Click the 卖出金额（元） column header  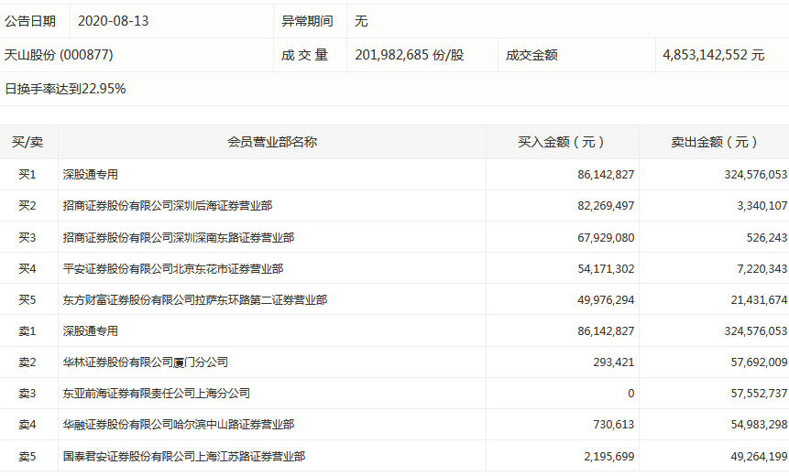pyautogui.click(x=715, y=142)
